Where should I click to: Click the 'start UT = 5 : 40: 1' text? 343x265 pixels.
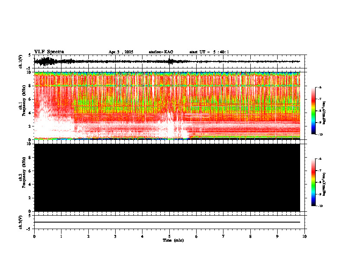click(x=209, y=52)
